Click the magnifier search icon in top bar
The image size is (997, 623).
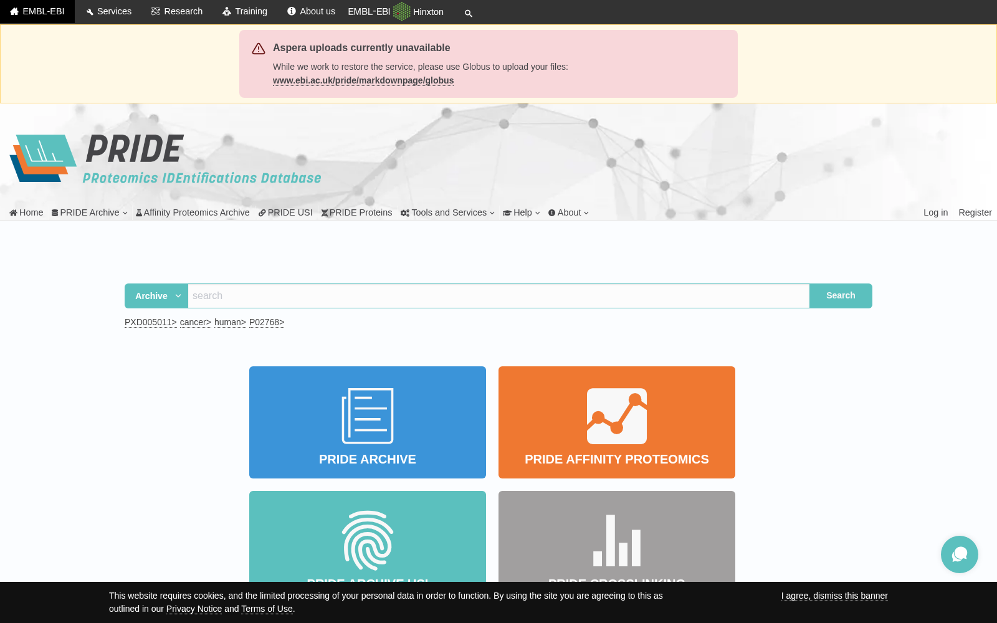[469, 13]
